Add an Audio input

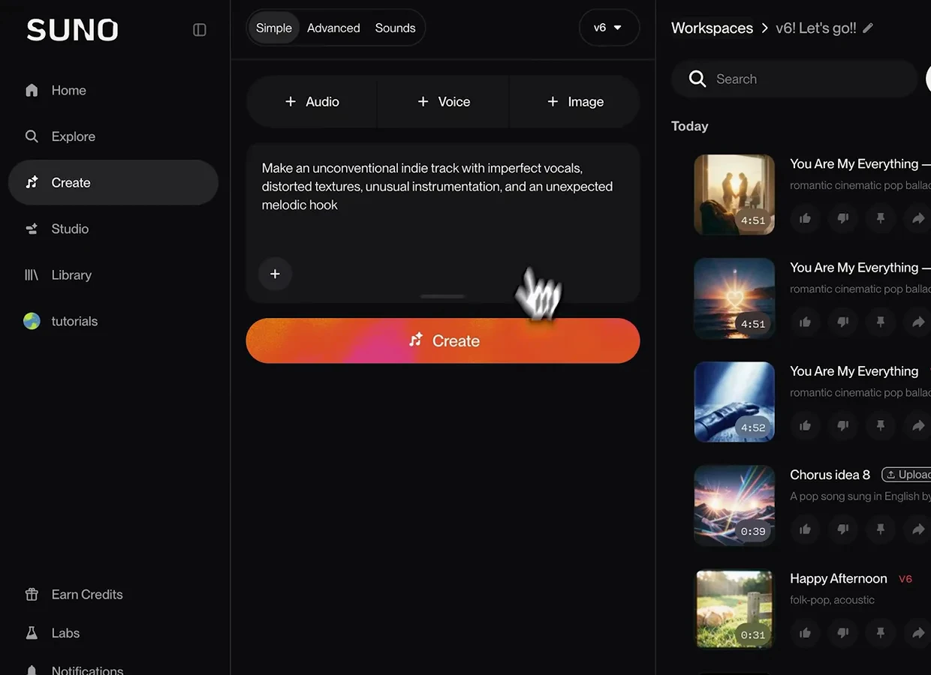[312, 102]
